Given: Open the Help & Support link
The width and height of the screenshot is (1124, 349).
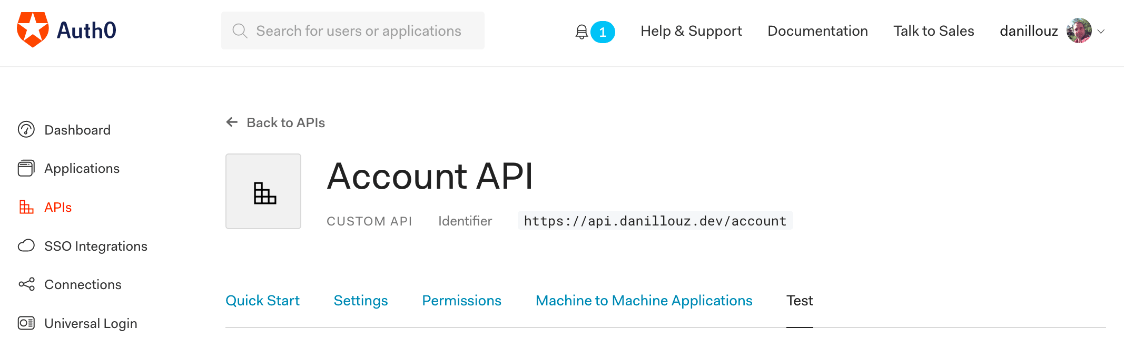Looking at the screenshot, I should (x=691, y=31).
